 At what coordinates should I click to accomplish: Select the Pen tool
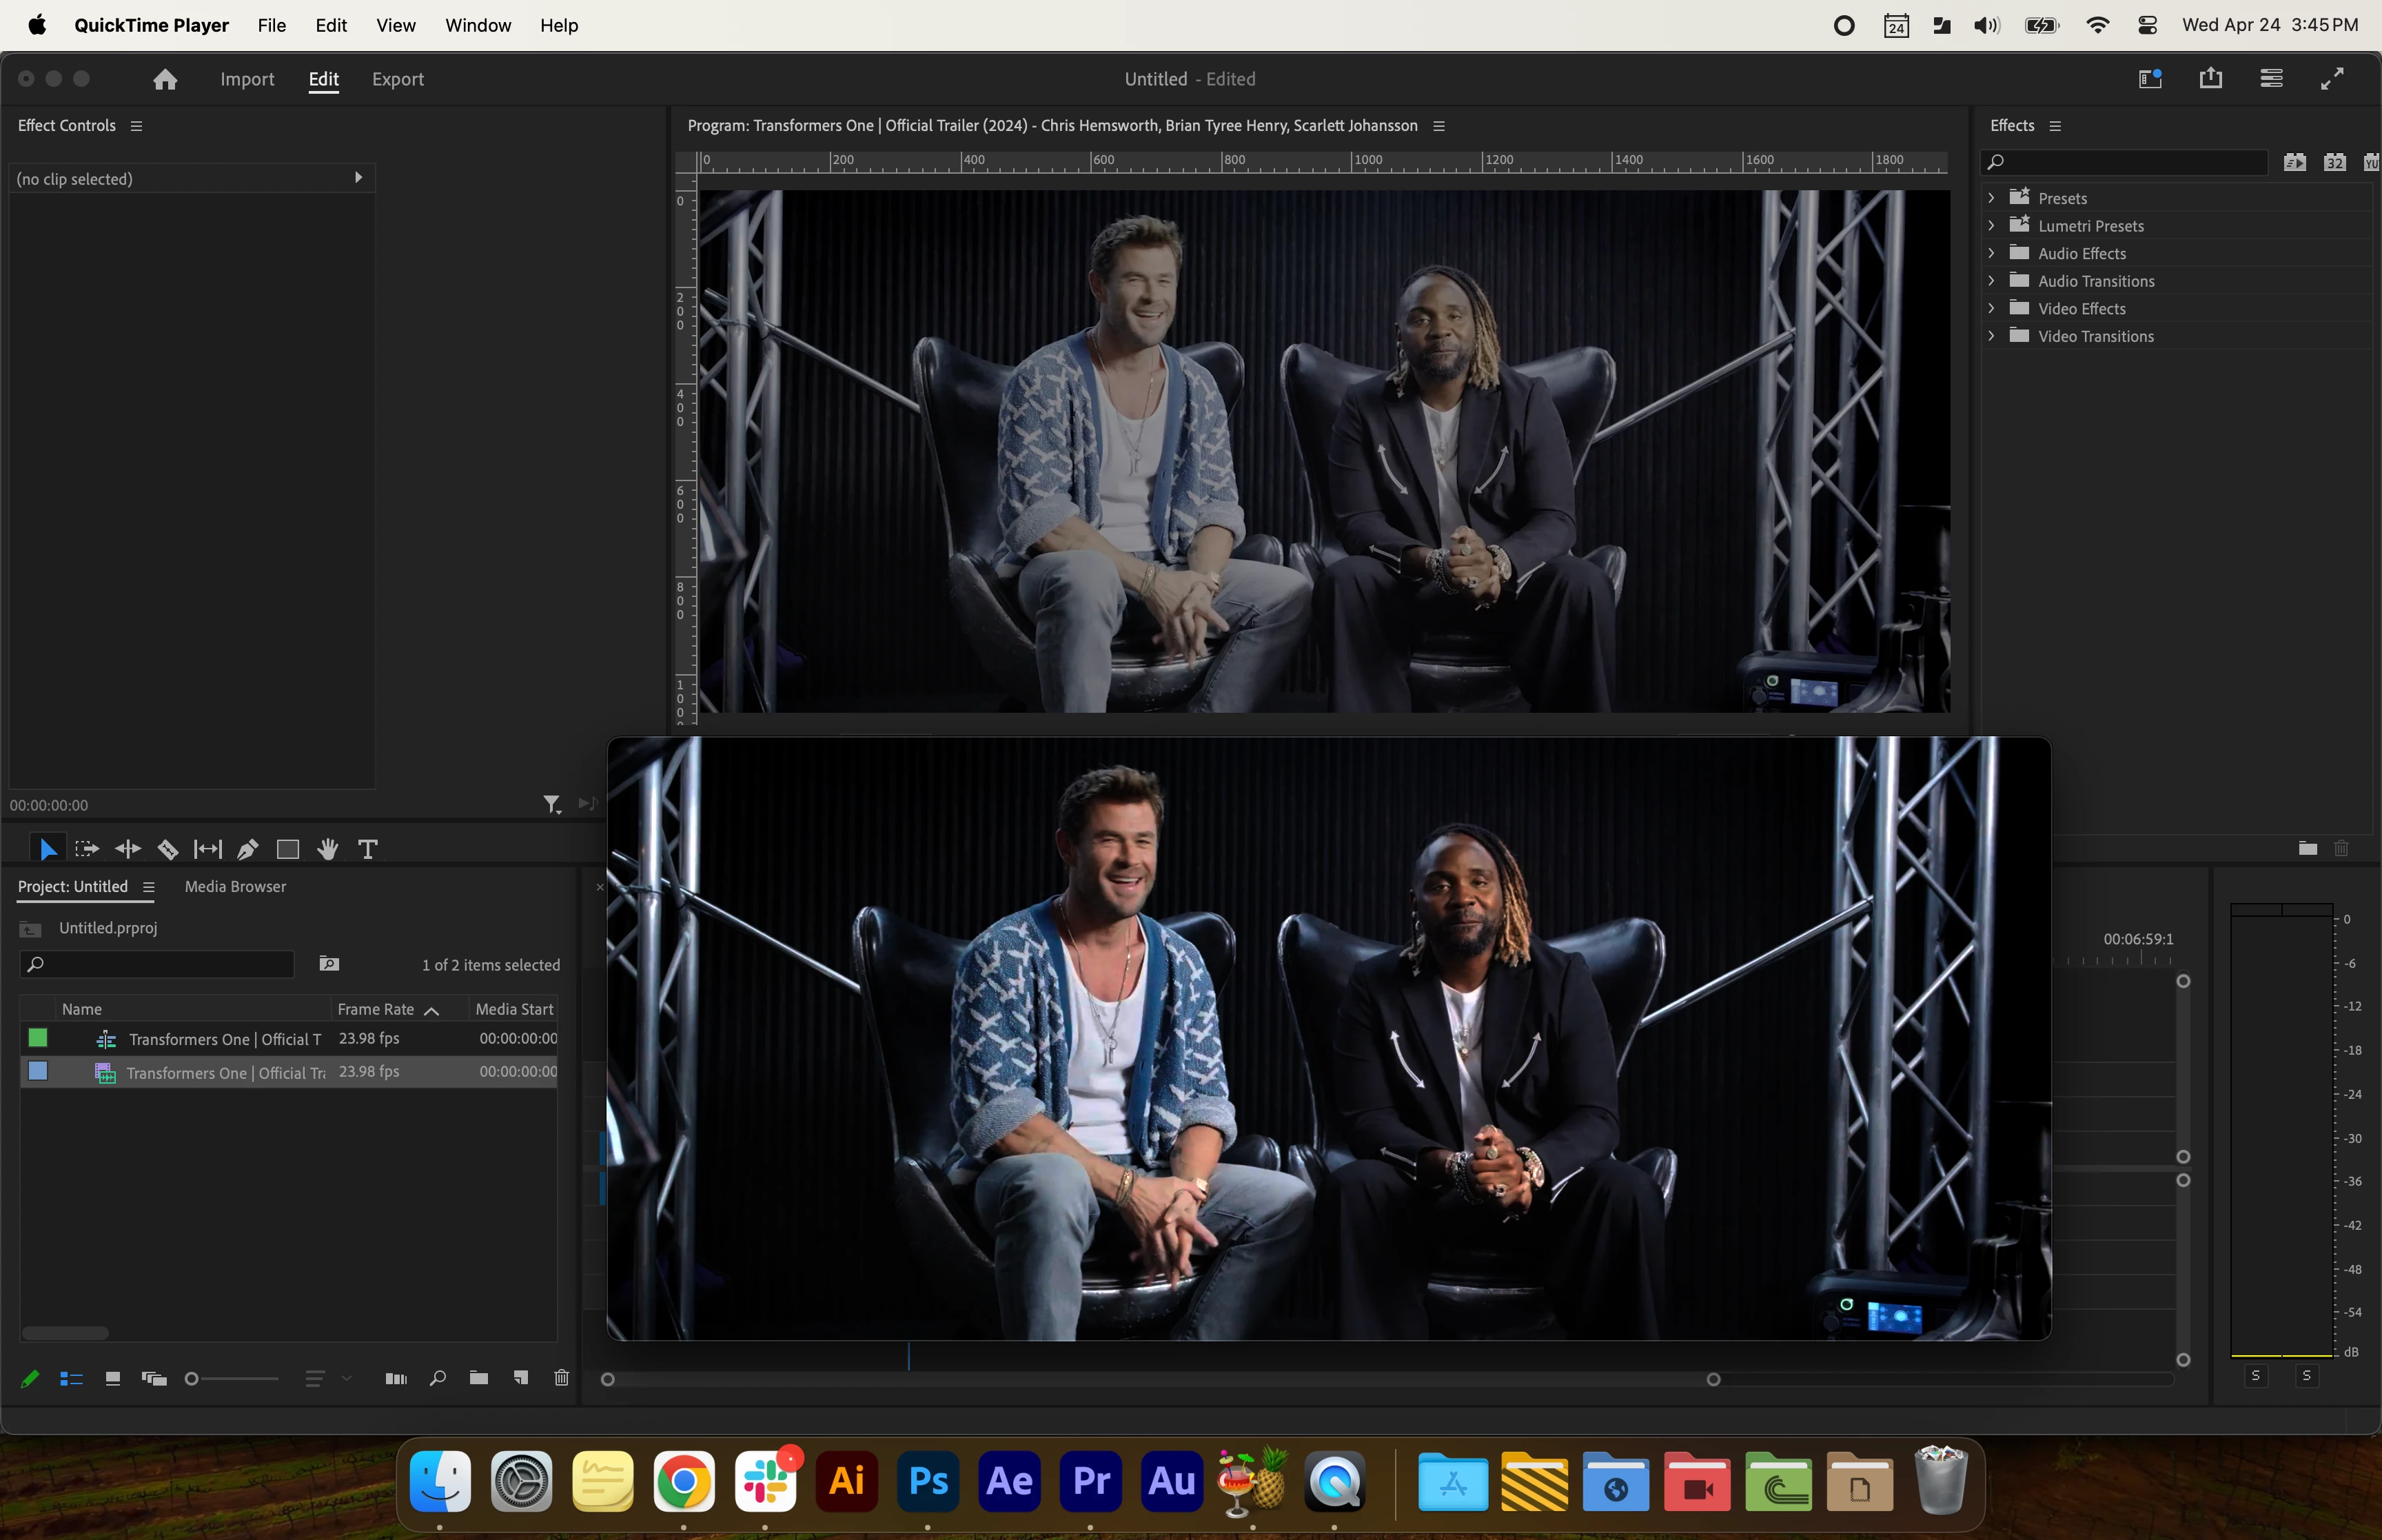point(247,849)
